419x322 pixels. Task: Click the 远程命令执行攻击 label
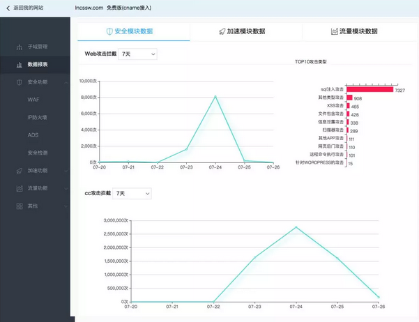tap(326, 155)
